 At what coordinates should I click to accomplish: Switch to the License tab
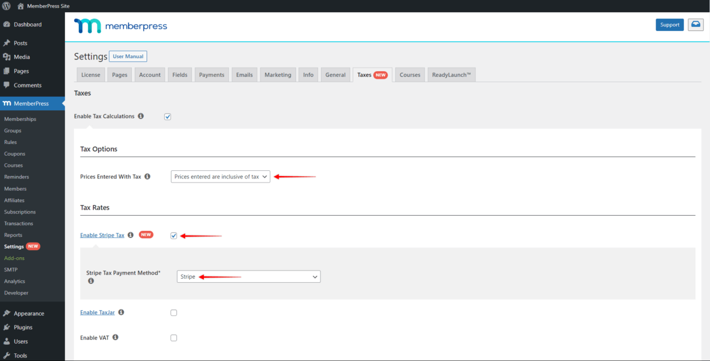point(91,75)
